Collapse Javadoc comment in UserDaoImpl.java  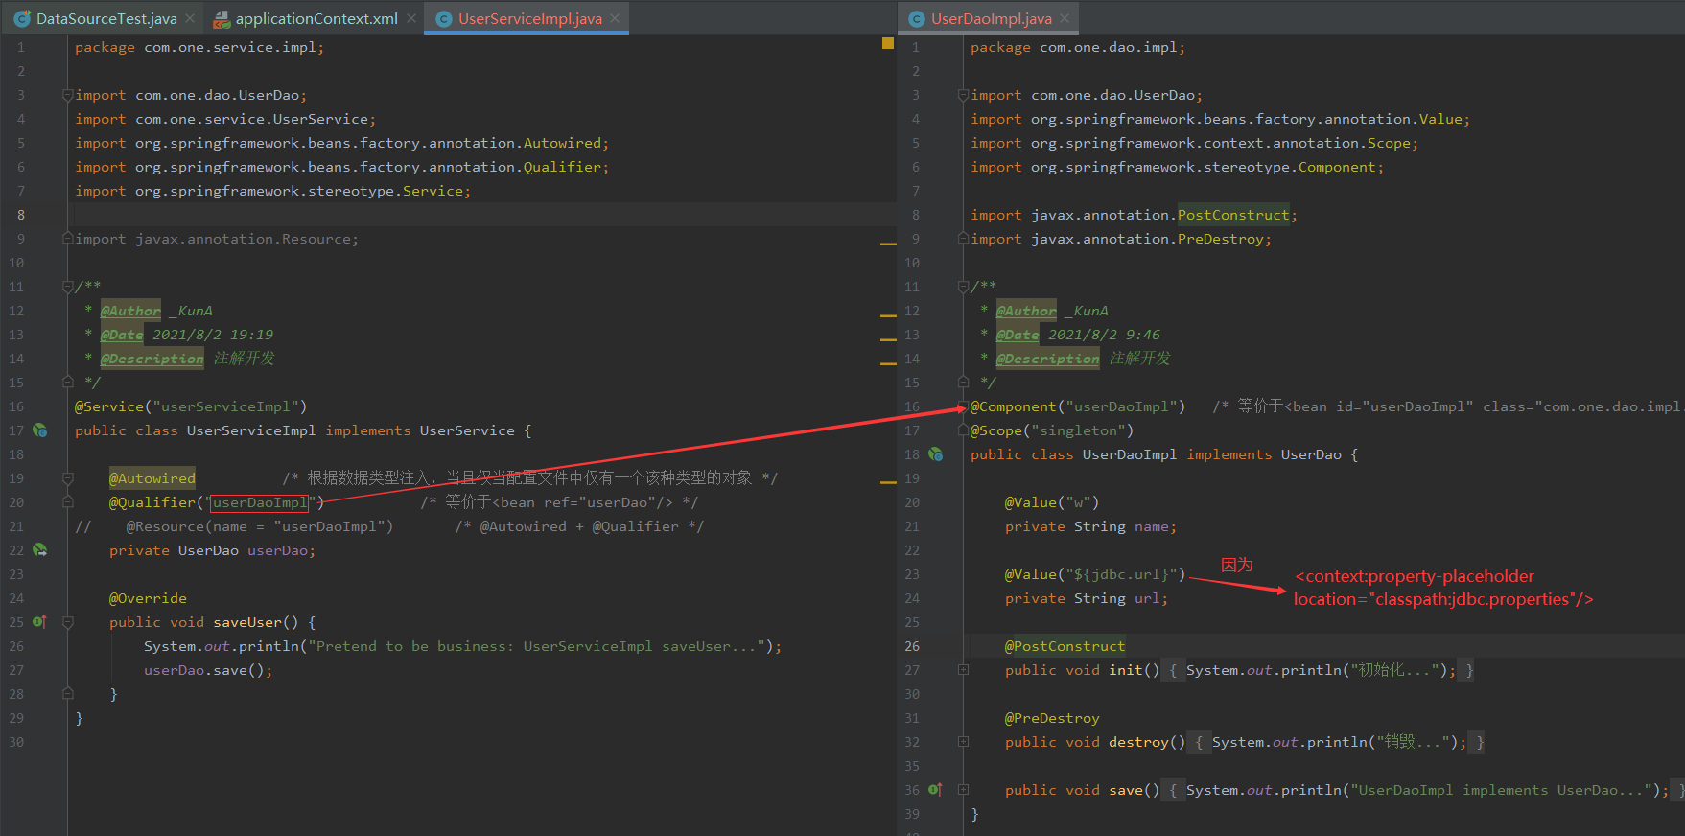pos(963,287)
